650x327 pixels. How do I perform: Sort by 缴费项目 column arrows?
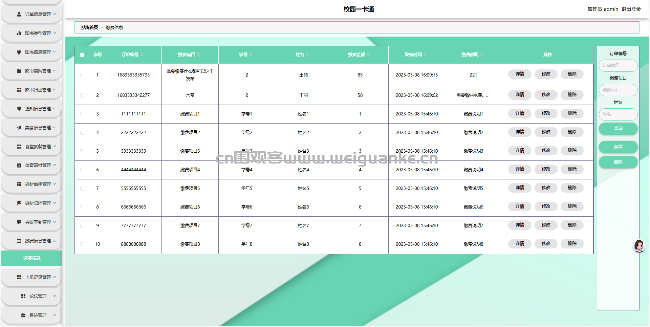click(198, 54)
